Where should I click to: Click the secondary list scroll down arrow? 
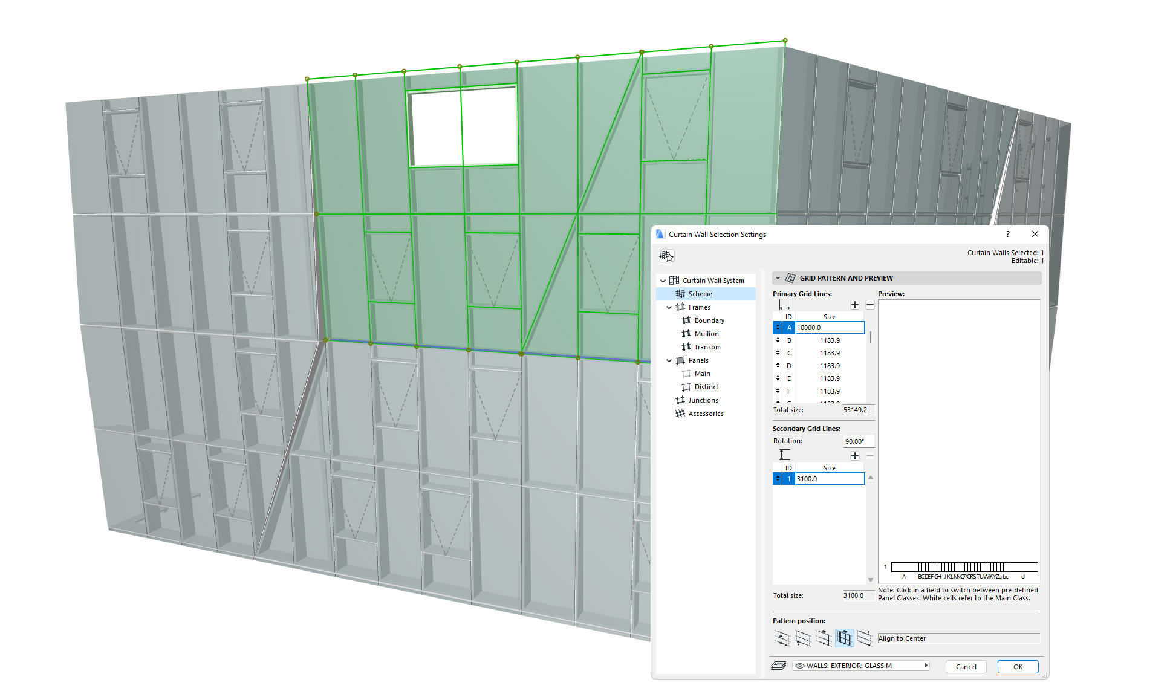pyautogui.click(x=871, y=579)
